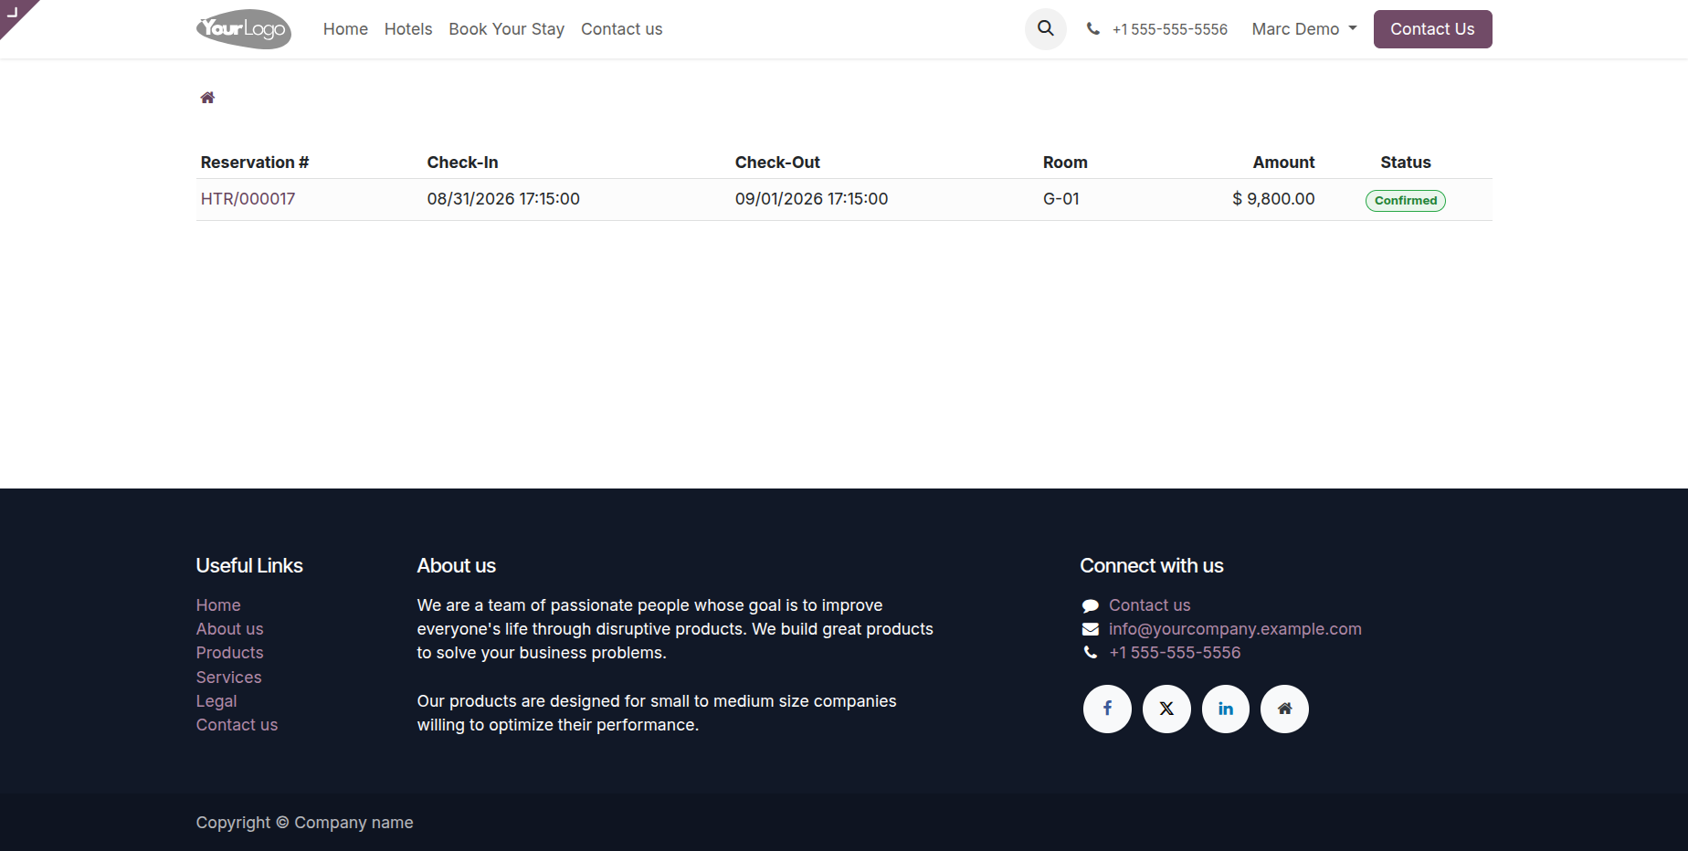Open reservation HTR/000017
The width and height of the screenshot is (1688, 851).
point(248,199)
